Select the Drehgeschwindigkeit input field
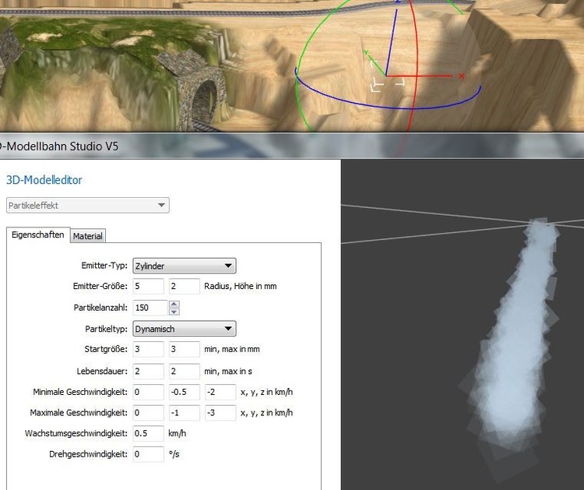584x490 pixels. (x=148, y=454)
